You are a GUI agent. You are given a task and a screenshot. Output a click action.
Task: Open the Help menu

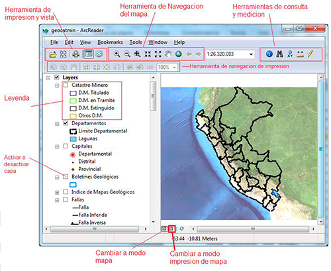(x=179, y=42)
